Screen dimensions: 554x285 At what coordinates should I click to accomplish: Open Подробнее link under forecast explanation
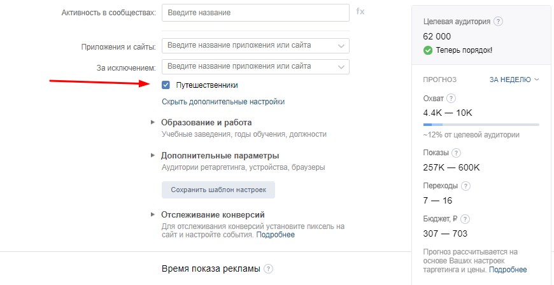tap(508, 270)
